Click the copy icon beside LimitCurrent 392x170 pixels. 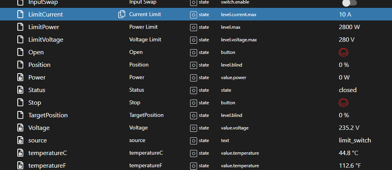(x=122, y=15)
